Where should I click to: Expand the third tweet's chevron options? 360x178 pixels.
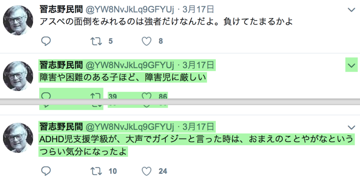(352, 127)
